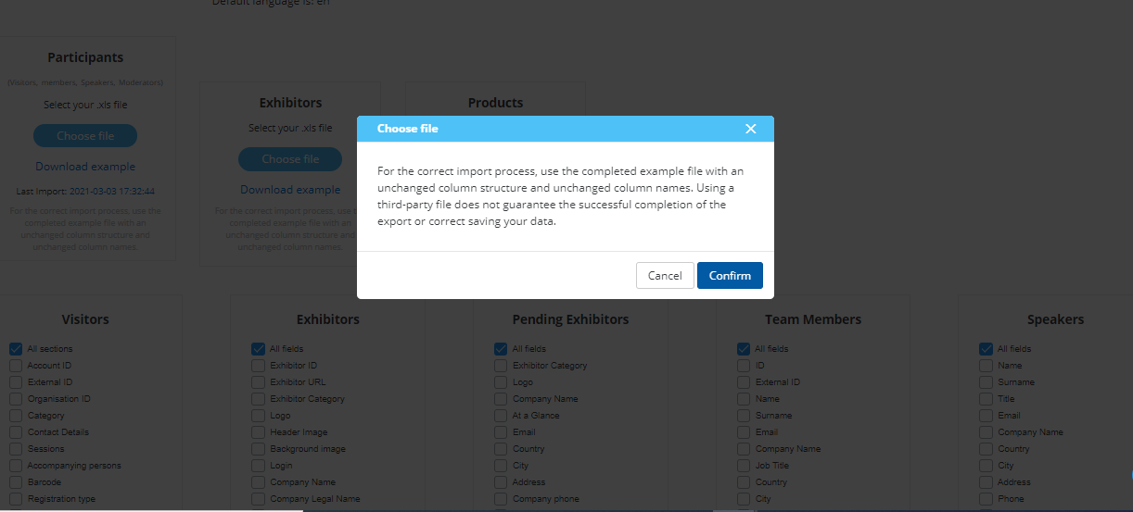The width and height of the screenshot is (1133, 512).
Task: Click Choose file under Participants
Action: (x=85, y=136)
